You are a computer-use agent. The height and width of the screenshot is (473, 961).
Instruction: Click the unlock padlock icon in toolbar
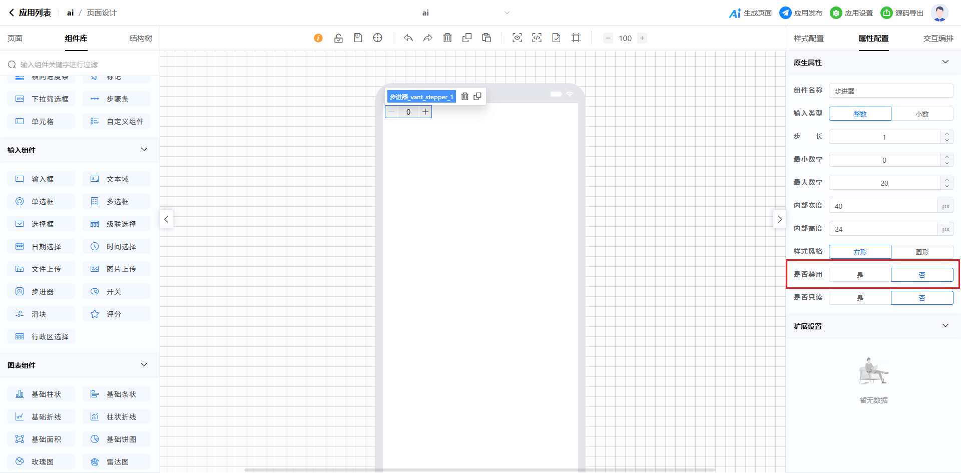[338, 38]
